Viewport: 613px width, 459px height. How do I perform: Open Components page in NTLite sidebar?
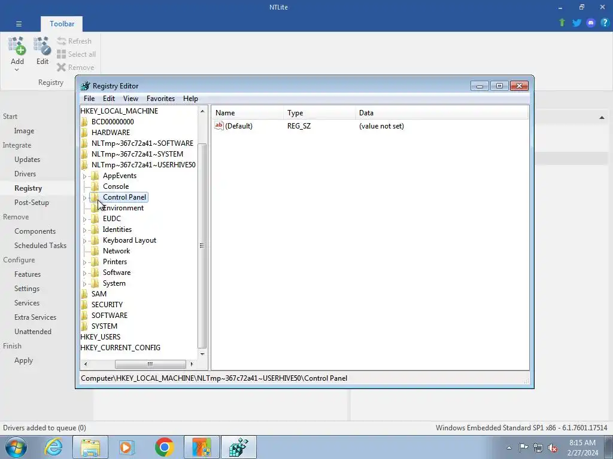tap(35, 231)
